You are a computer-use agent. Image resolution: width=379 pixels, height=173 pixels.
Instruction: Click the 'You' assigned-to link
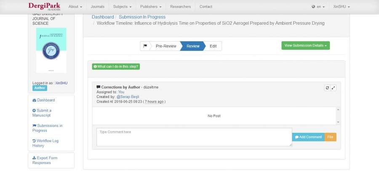(121, 92)
